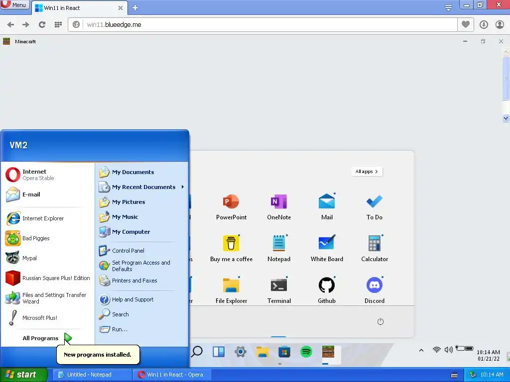Open Russian Square Plus! Edition
The width and height of the screenshot is (510, 382).
click(47, 278)
